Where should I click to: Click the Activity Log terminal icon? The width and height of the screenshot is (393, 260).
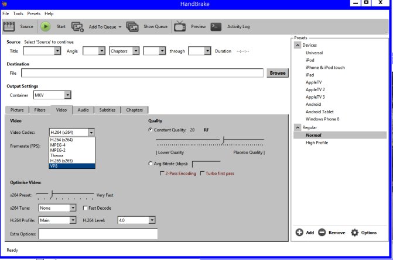pos(216,26)
